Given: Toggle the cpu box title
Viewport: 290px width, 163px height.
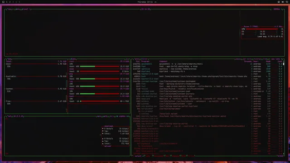Looking at the screenshot, I should (x=10, y=9).
